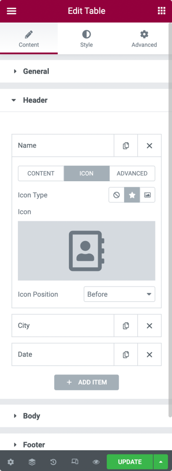The width and height of the screenshot is (172, 471).
Task: Open the Navigator layers icon
Action: (x=32, y=462)
